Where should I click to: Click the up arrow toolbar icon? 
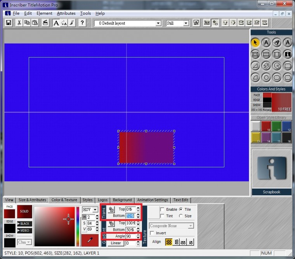pos(225,23)
